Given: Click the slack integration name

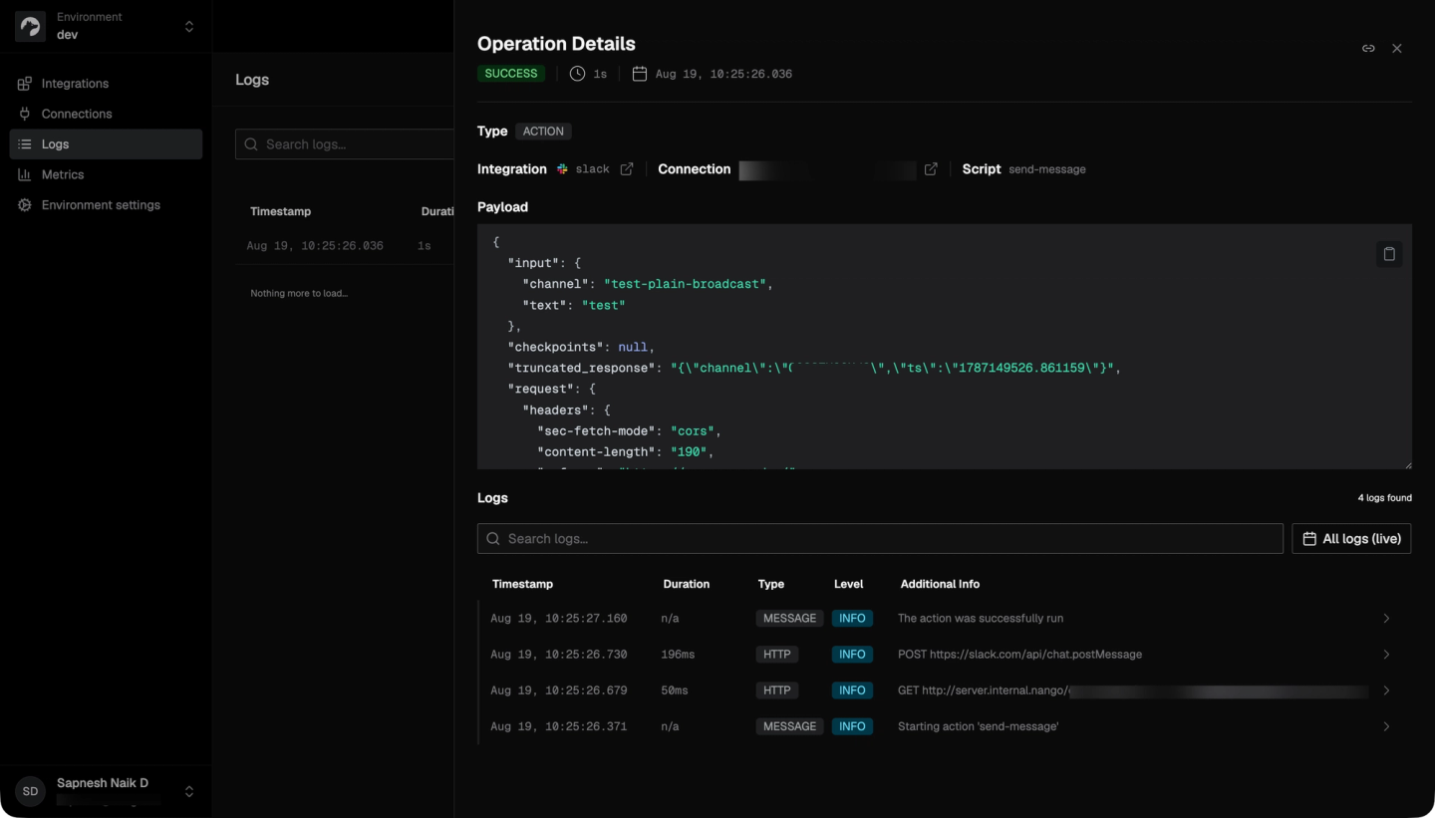Looking at the screenshot, I should tap(593, 169).
